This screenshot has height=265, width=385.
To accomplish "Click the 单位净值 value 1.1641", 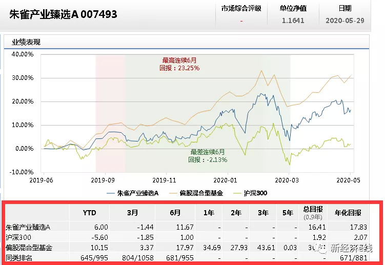I will pyautogui.click(x=293, y=21).
